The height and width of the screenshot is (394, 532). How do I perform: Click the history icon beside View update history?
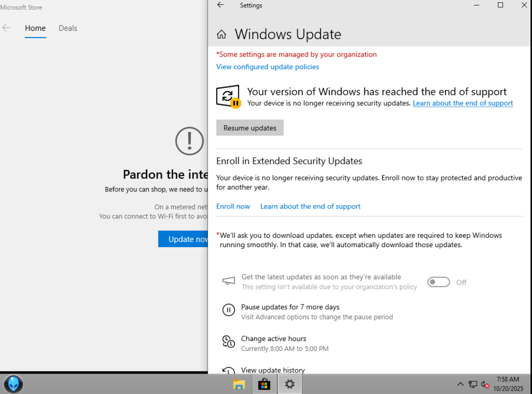[x=229, y=370]
